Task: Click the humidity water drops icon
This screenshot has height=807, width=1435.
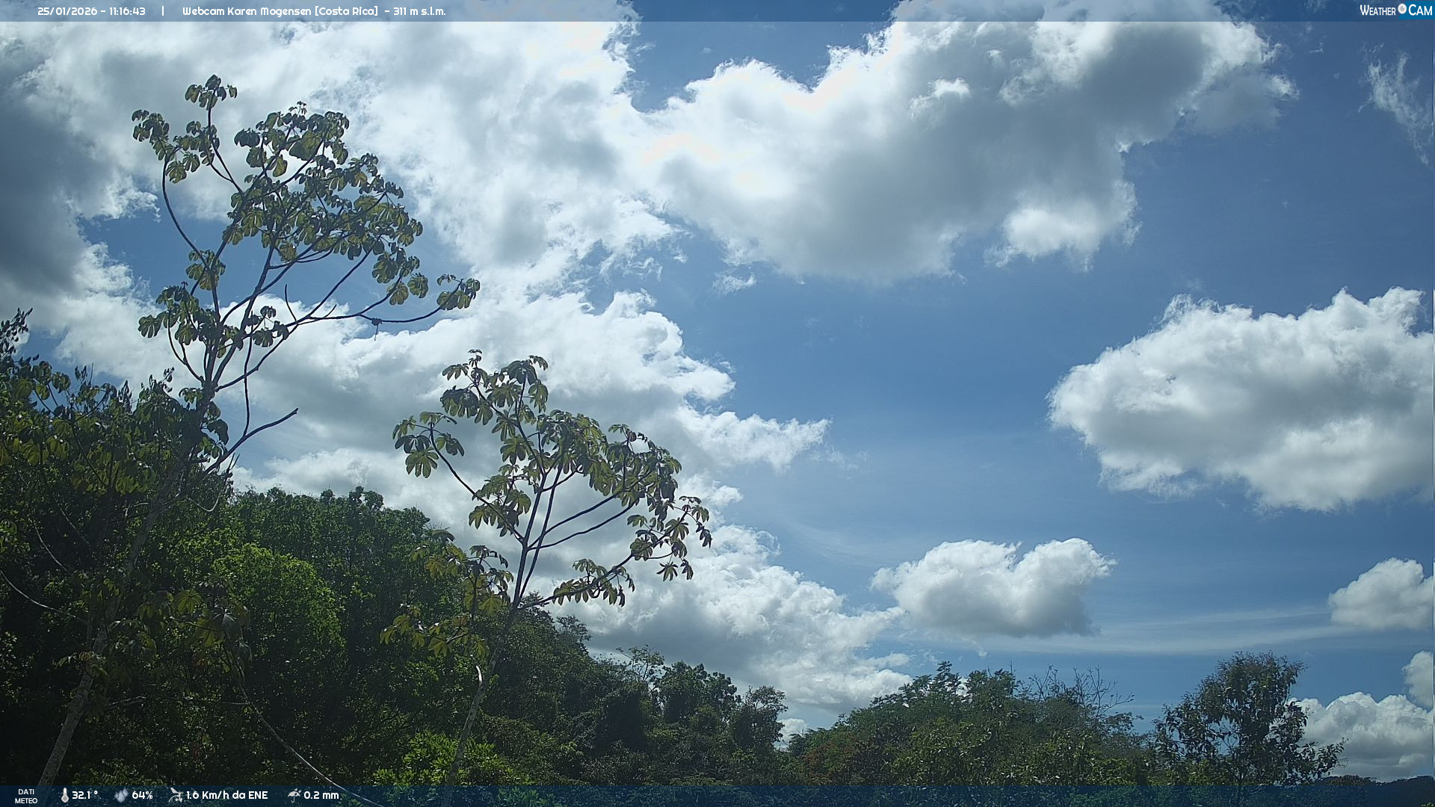Action: click(121, 795)
